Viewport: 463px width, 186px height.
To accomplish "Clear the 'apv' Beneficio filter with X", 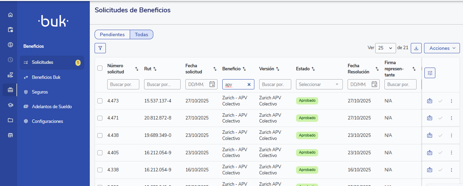I will (249, 84).
